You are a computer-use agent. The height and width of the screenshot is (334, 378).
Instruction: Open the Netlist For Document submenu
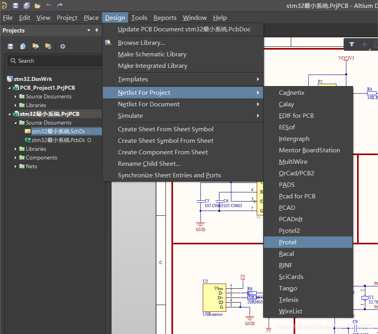(149, 104)
